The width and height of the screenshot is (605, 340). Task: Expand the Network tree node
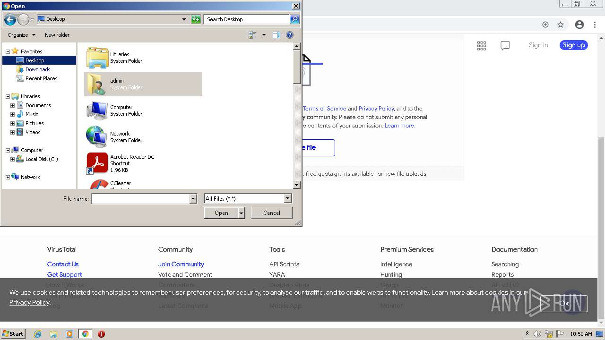click(x=8, y=177)
